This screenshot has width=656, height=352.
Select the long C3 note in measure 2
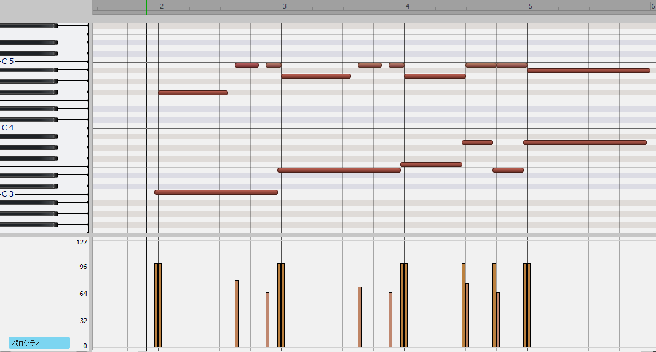216,192
